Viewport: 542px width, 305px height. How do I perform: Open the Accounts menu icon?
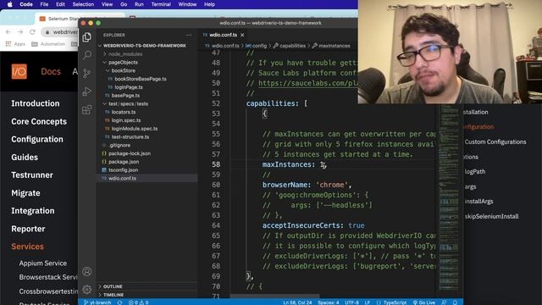click(86, 271)
